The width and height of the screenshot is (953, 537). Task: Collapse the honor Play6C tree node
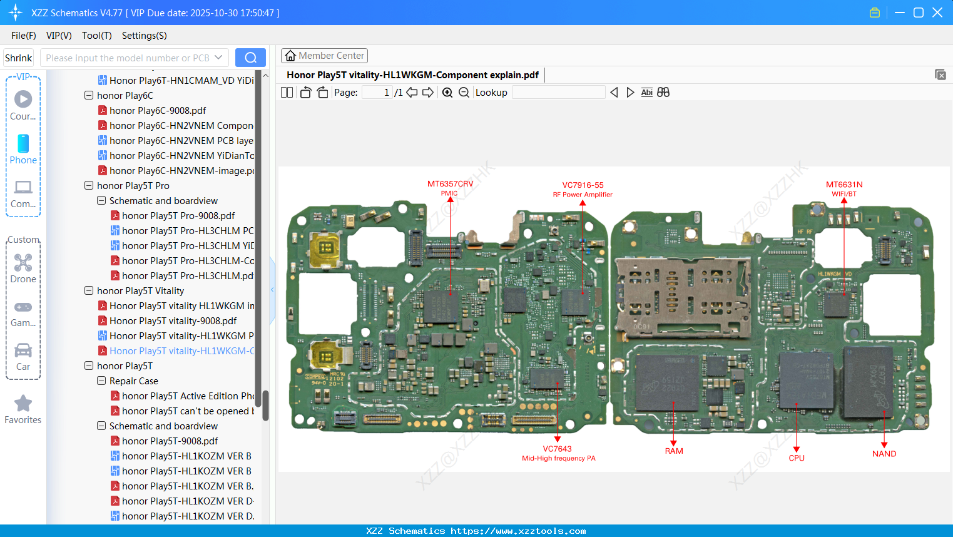[89, 96]
